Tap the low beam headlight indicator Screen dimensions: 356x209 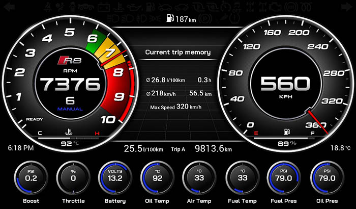point(127,18)
